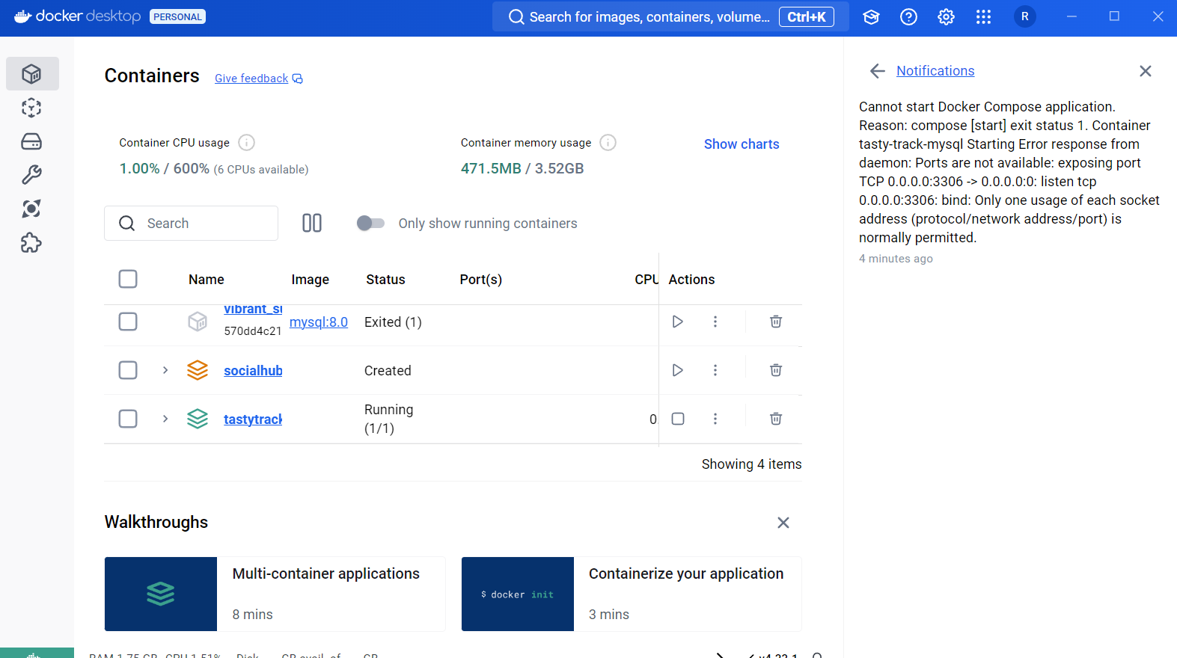Viewport: 1177px width, 658px height.
Task: Go back using the Notifications arrow
Action: coord(878,71)
